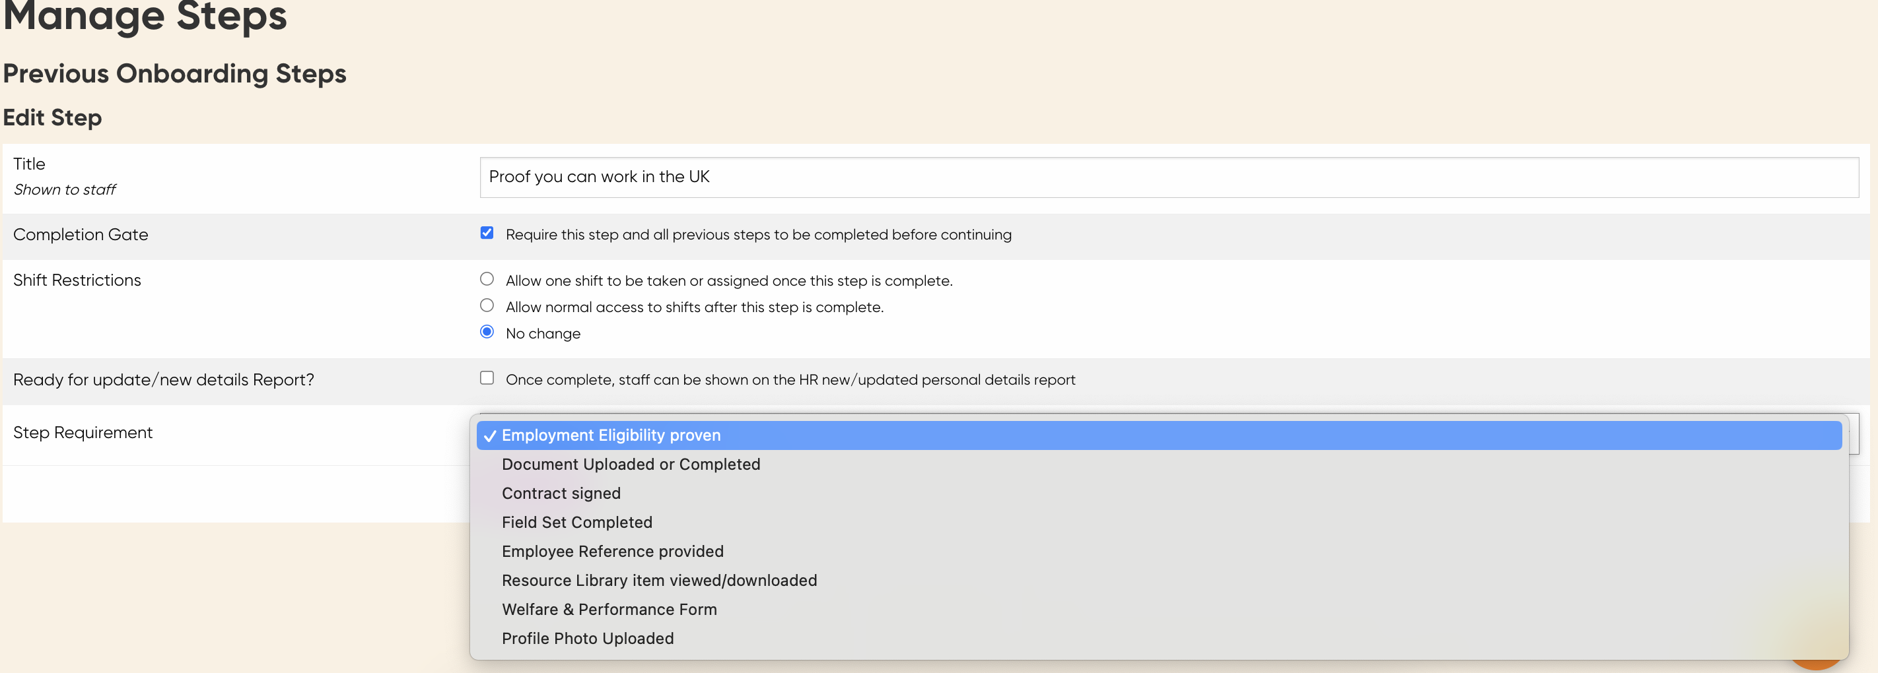This screenshot has height=673, width=1878.
Task: Click the 'Edit Step' heading
Action: (x=52, y=117)
